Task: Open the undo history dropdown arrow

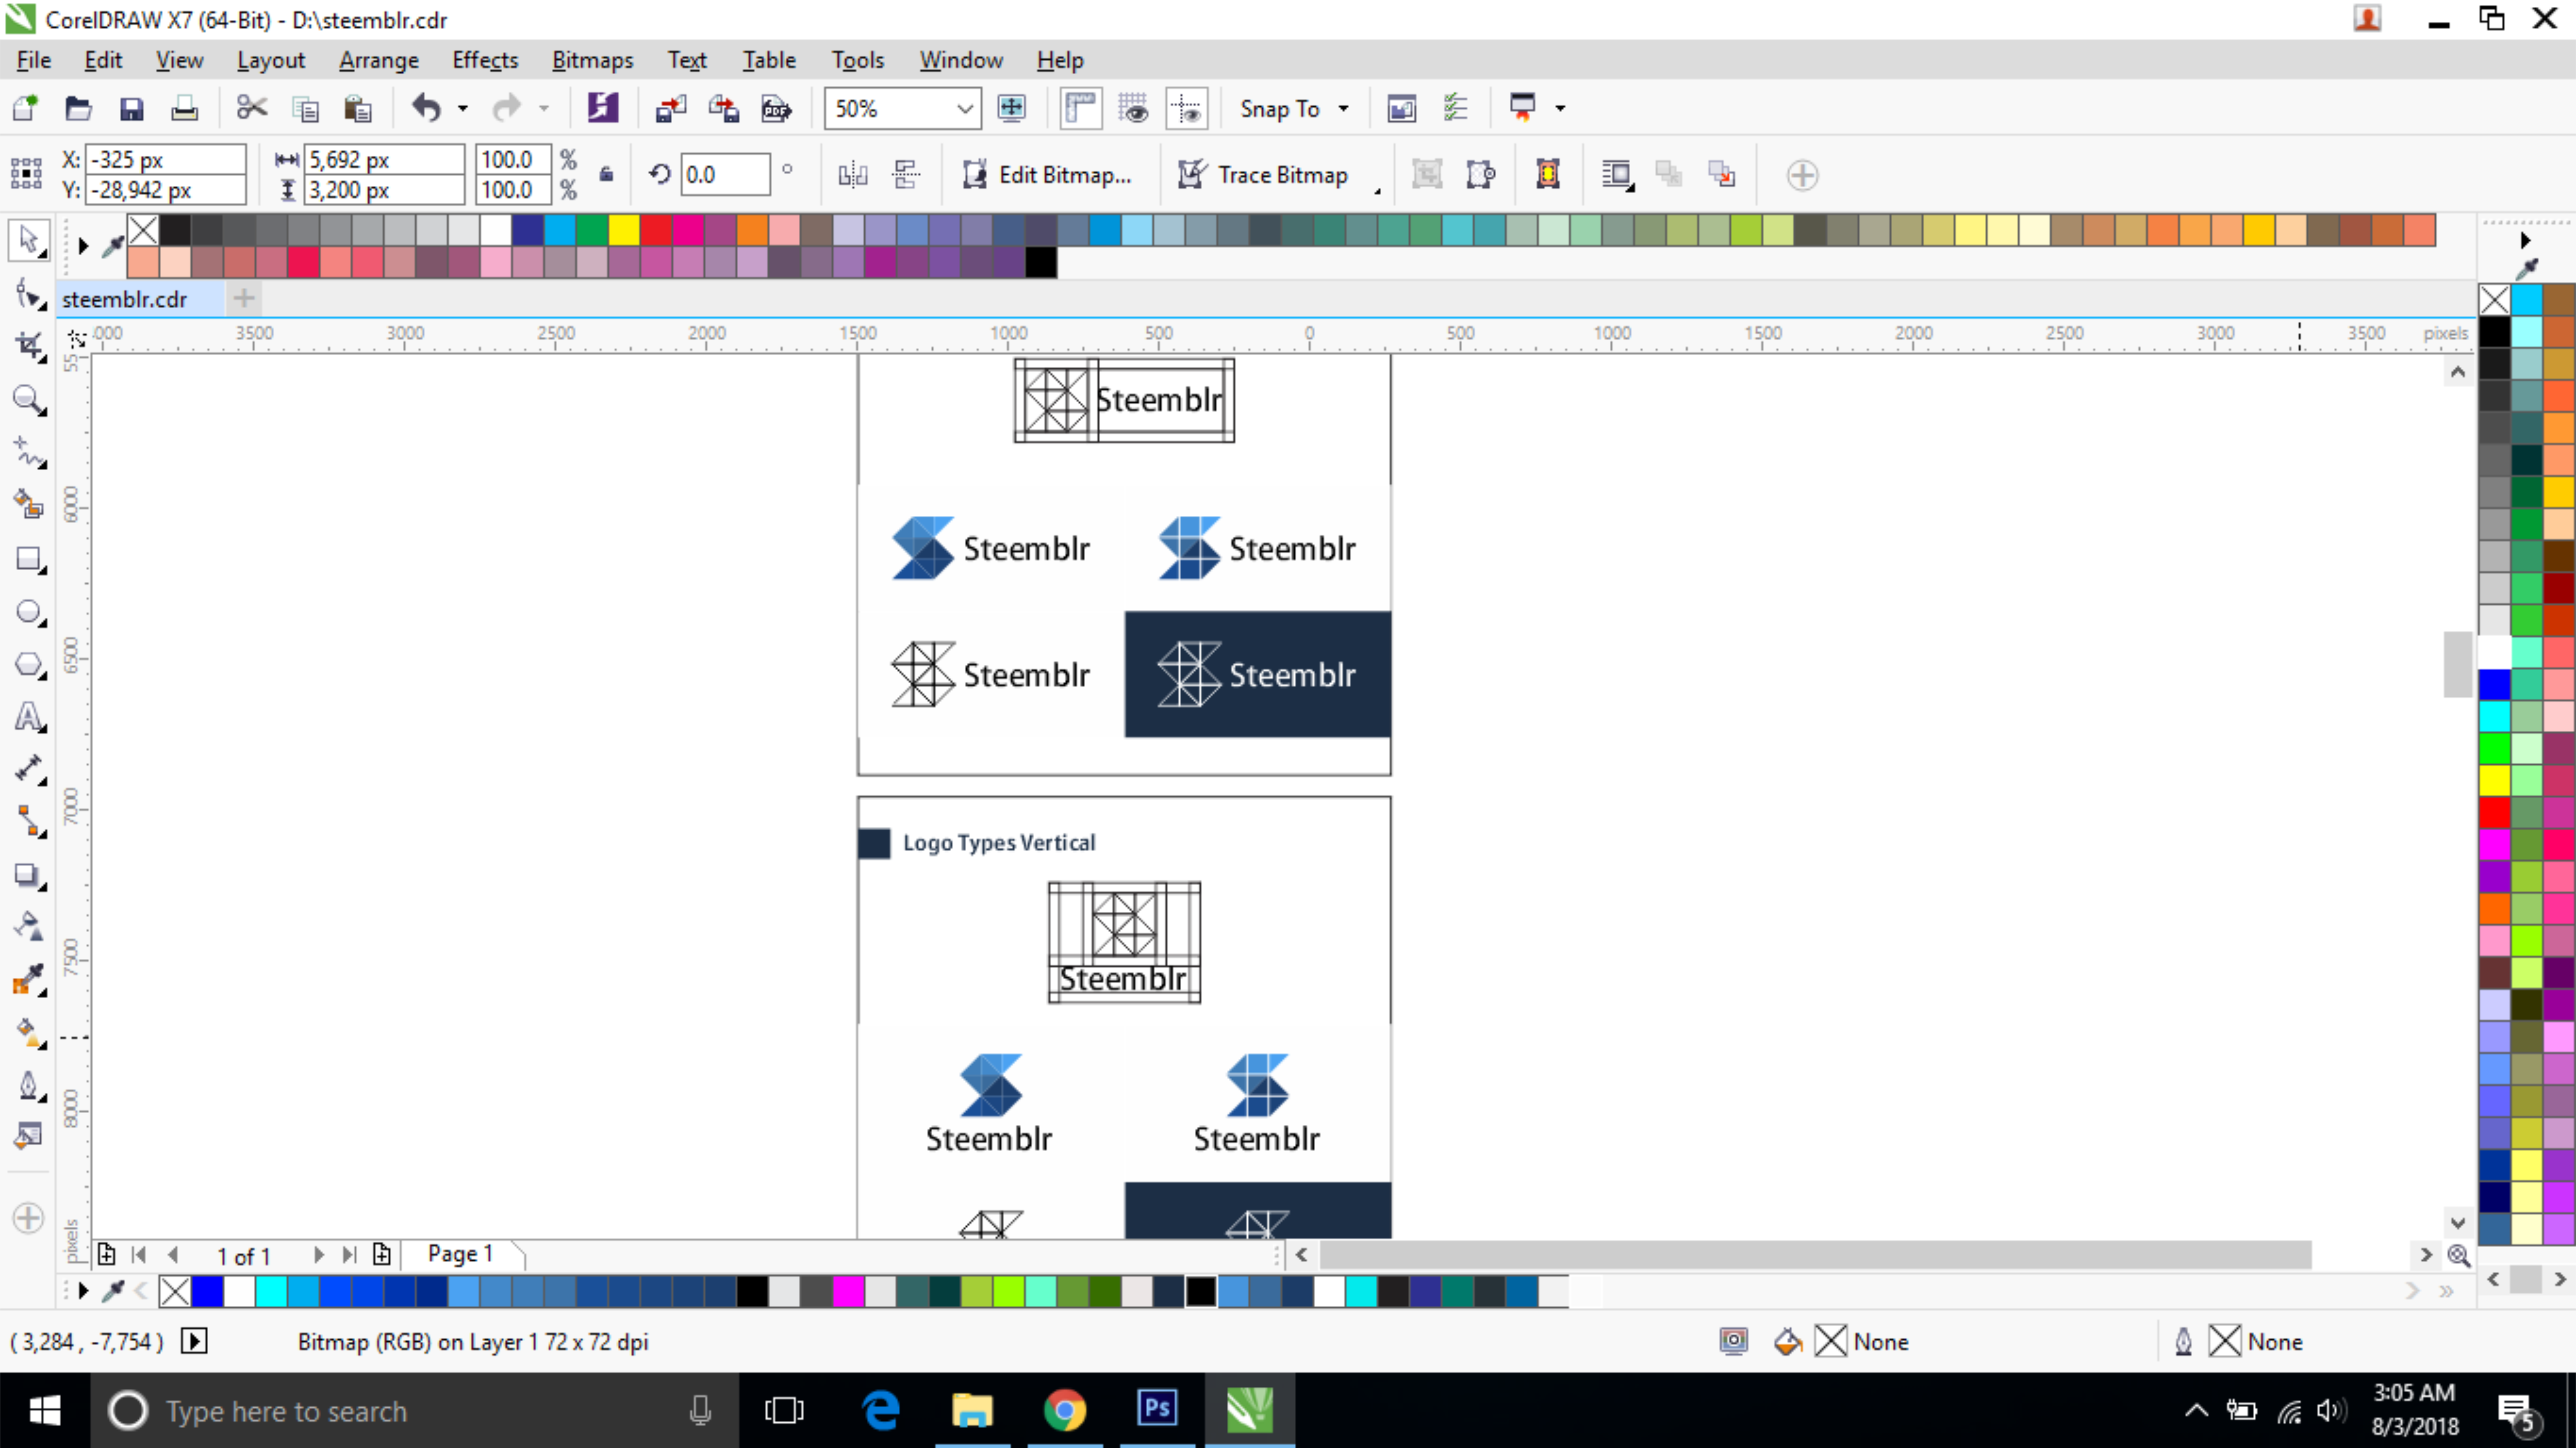Action: [462, 108]
